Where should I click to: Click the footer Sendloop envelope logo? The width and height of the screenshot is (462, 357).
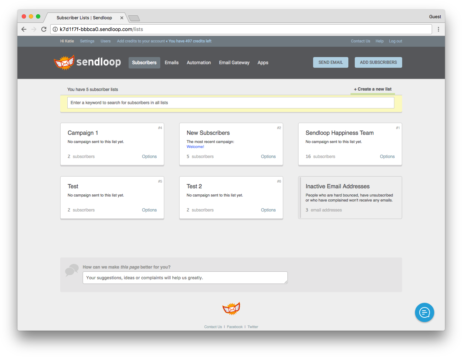click(x=231, y=308)
